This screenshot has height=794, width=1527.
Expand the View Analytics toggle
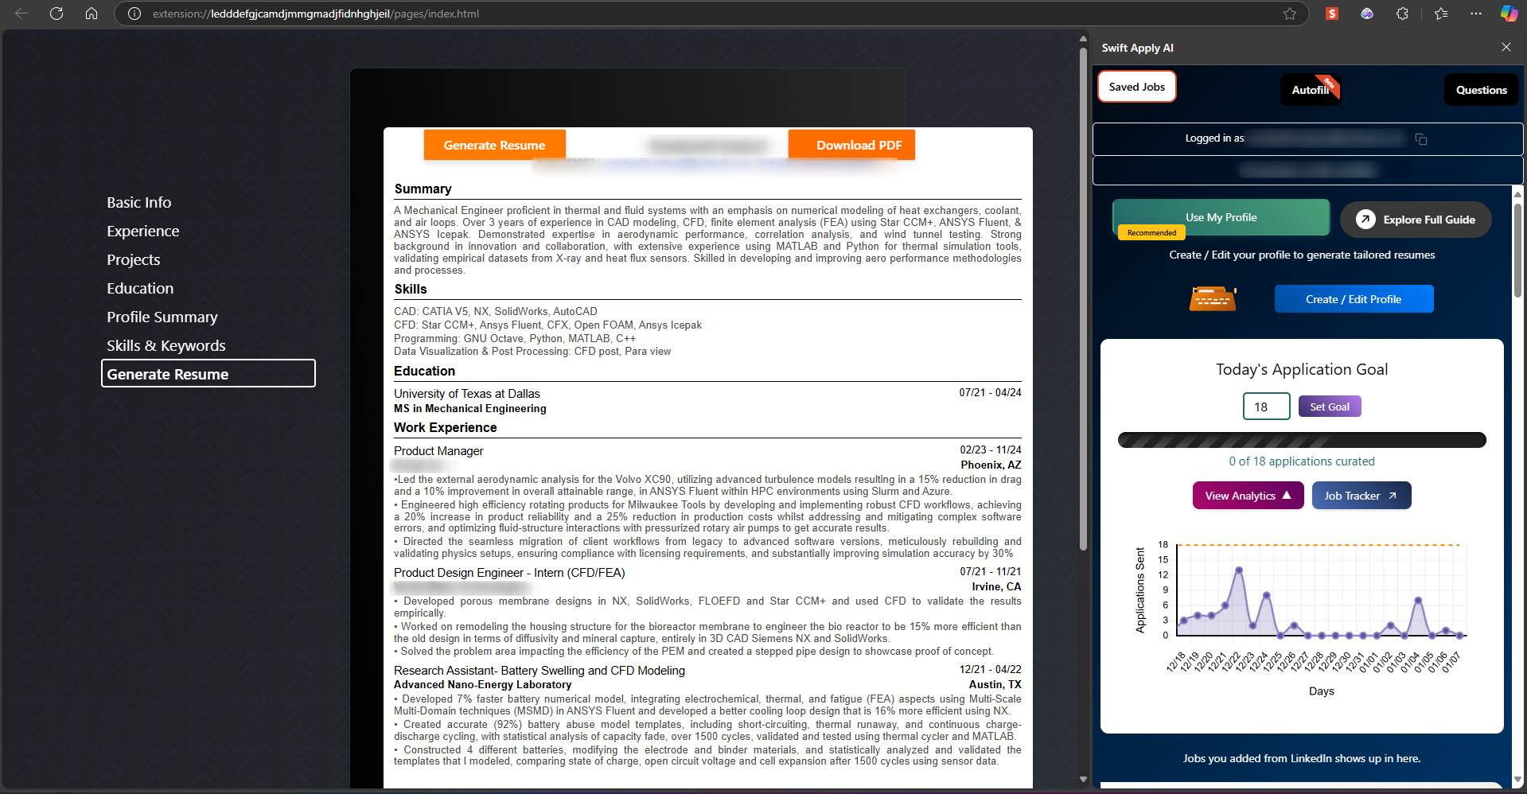coord(1248,496)
